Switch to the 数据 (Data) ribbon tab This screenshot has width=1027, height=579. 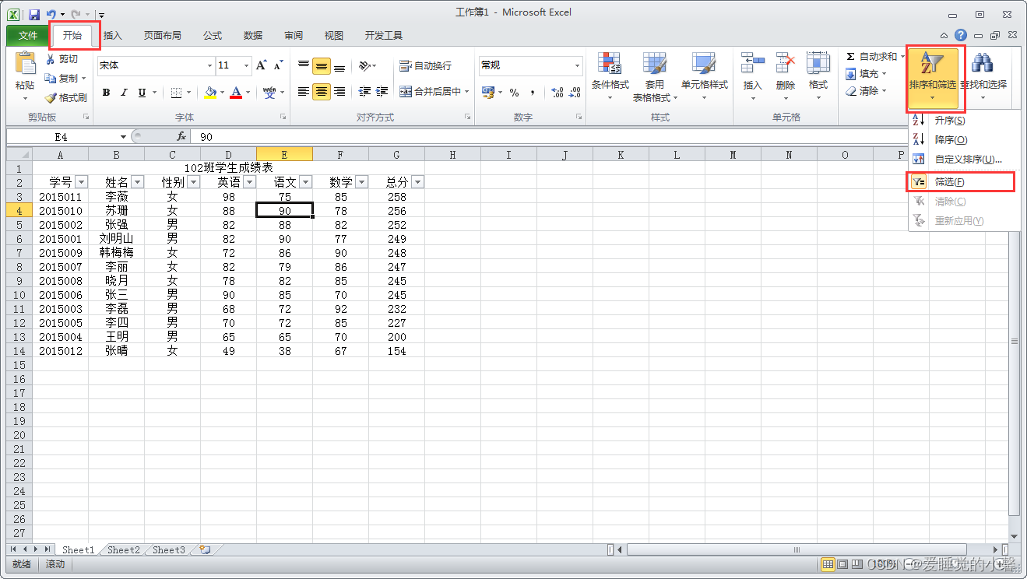tap(253, 36)
